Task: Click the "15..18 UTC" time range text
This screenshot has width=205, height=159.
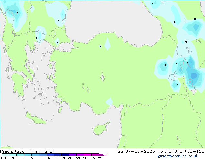Action: (x=170, y=151)
